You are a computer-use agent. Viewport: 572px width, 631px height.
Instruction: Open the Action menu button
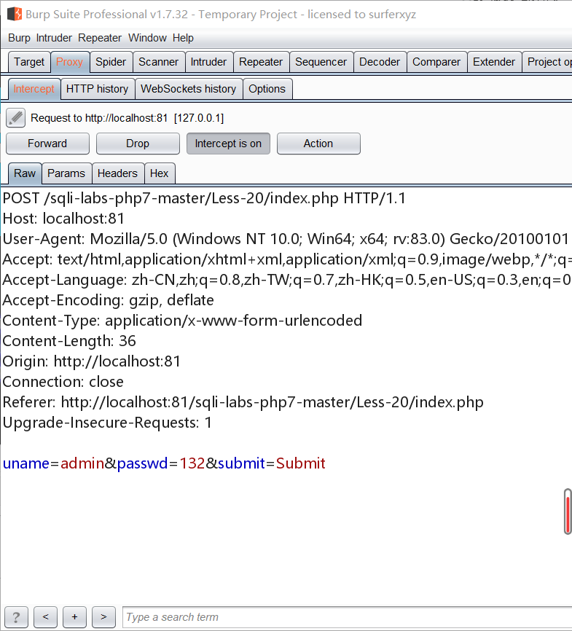(x=318, y=144)
